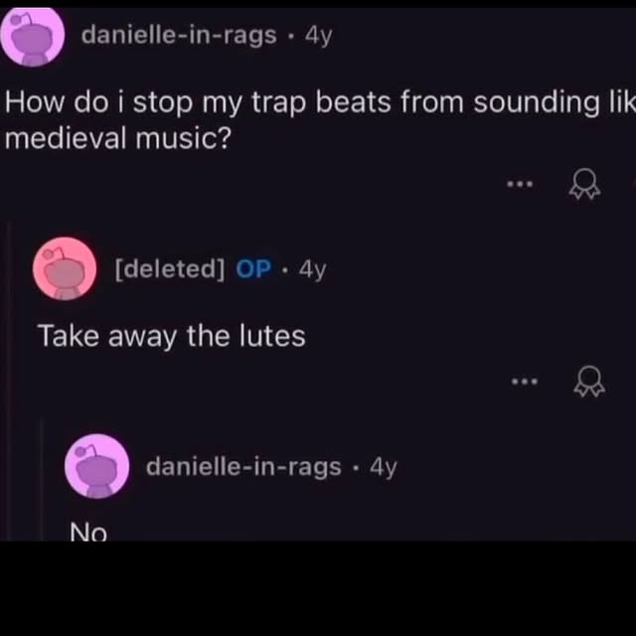
Task: Open more options on the trap beats comment
Action: 520,184
